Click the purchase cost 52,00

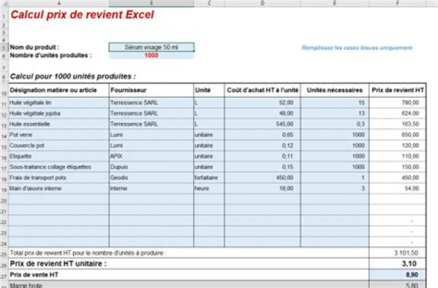point(263,103)
